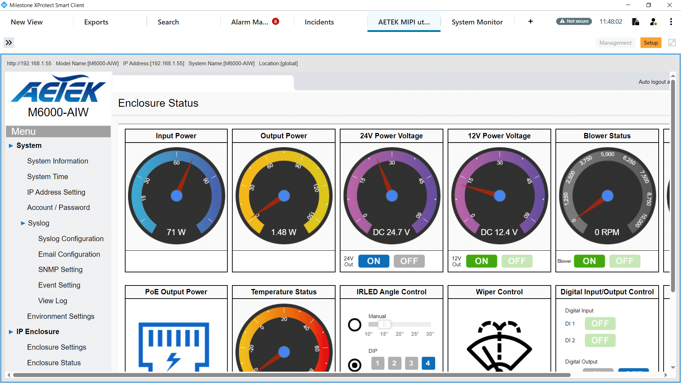Open the three-dot settings menu
The height and width of the screenshot is (383, 681).
click(671, 22)
